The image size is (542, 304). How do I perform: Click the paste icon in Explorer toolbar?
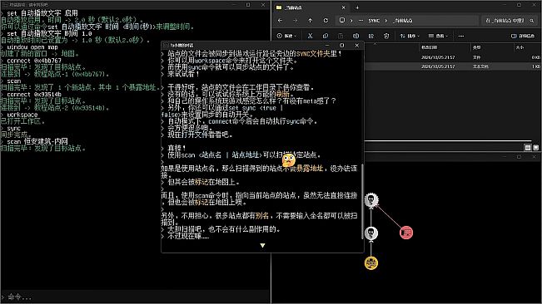341,36
